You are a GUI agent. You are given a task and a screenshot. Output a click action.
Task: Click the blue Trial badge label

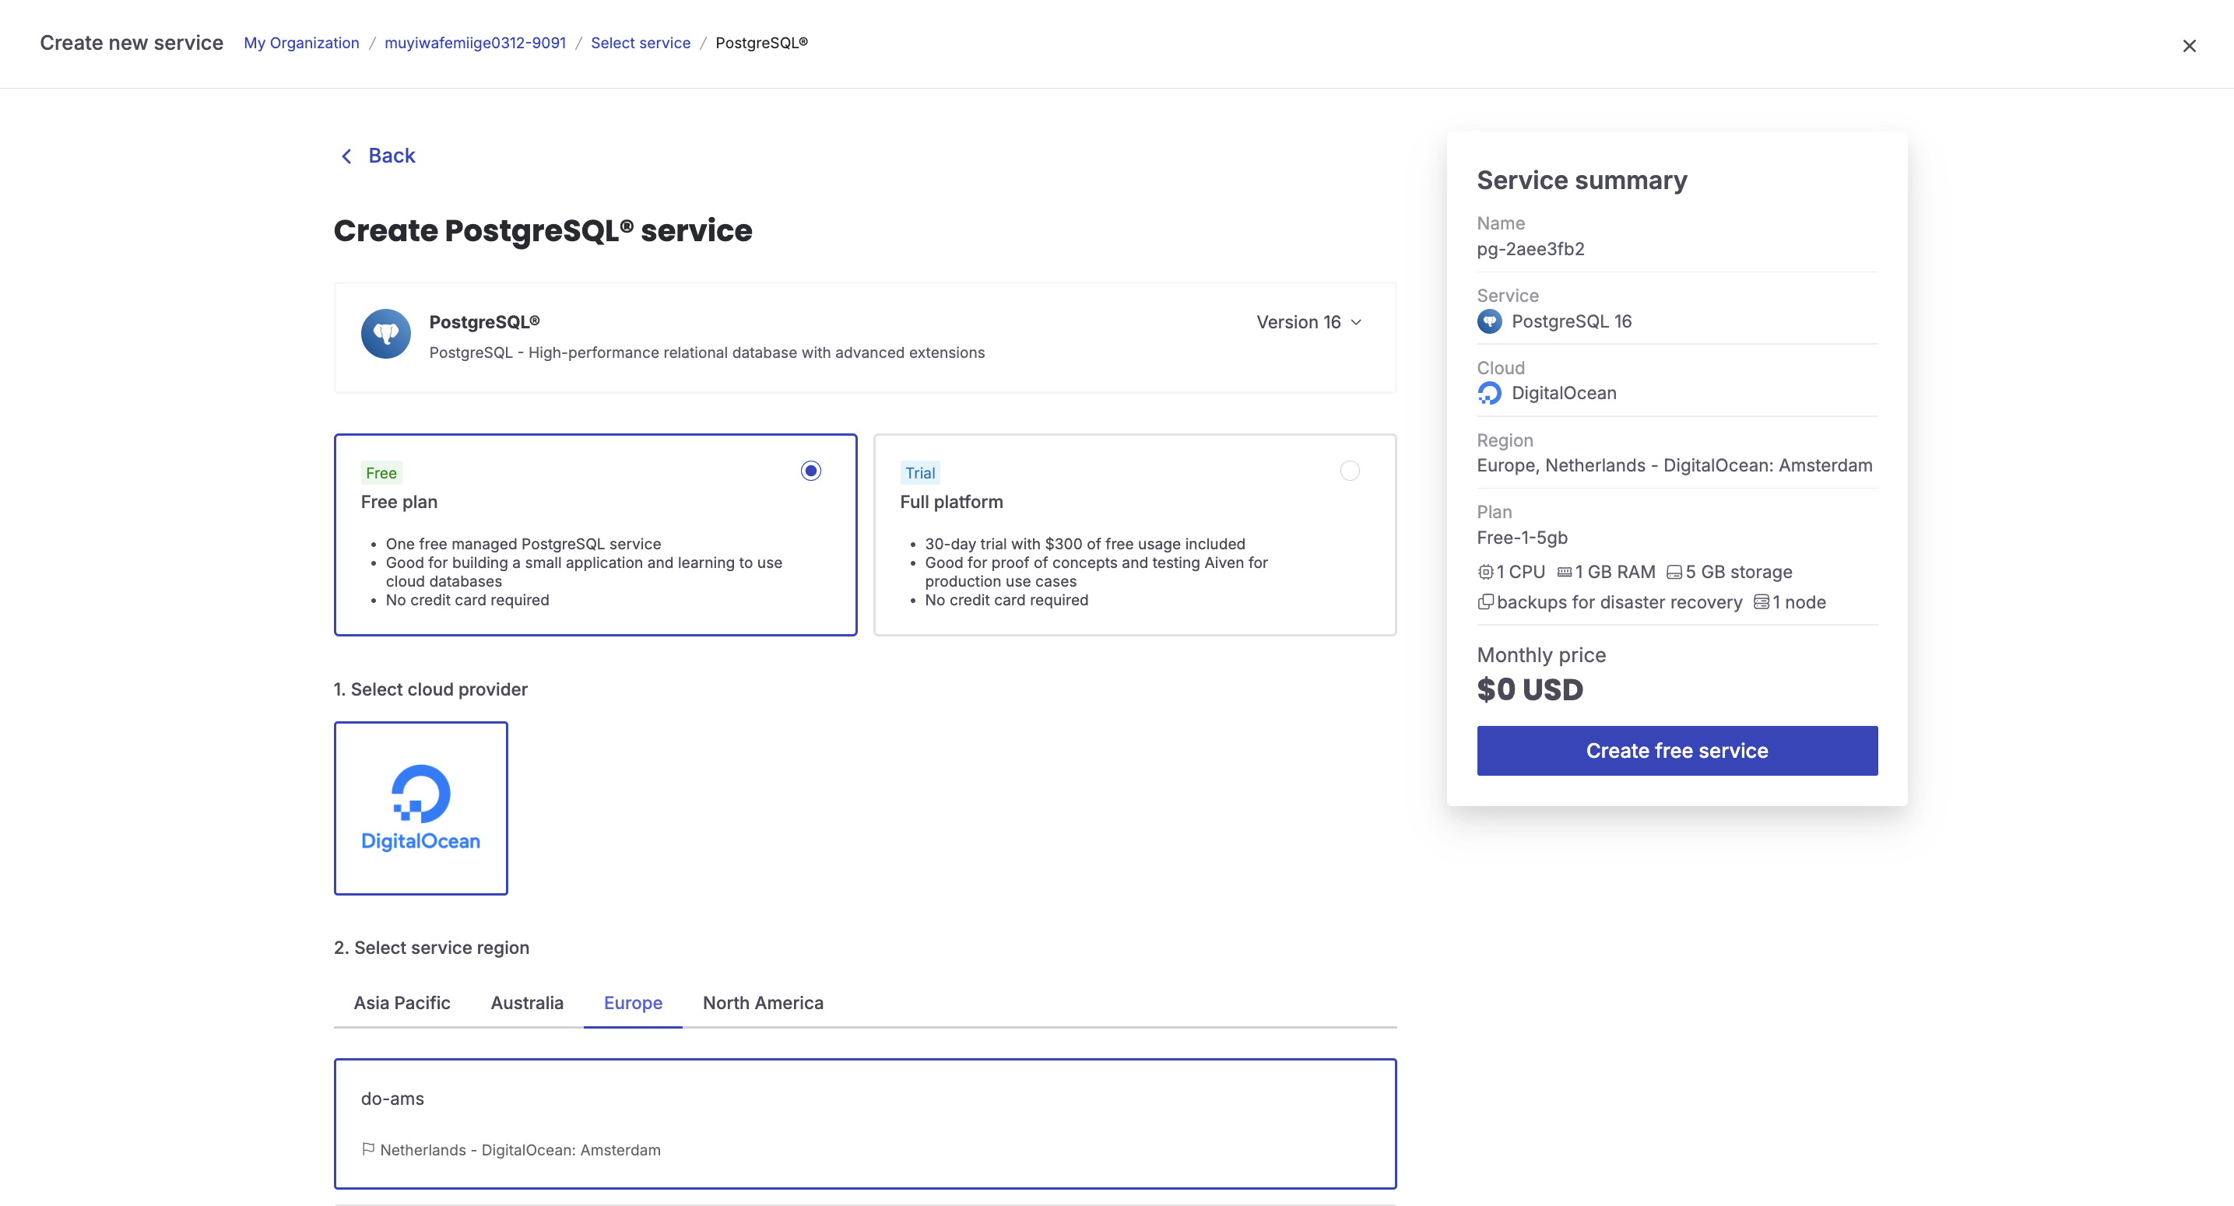[920, 473]
